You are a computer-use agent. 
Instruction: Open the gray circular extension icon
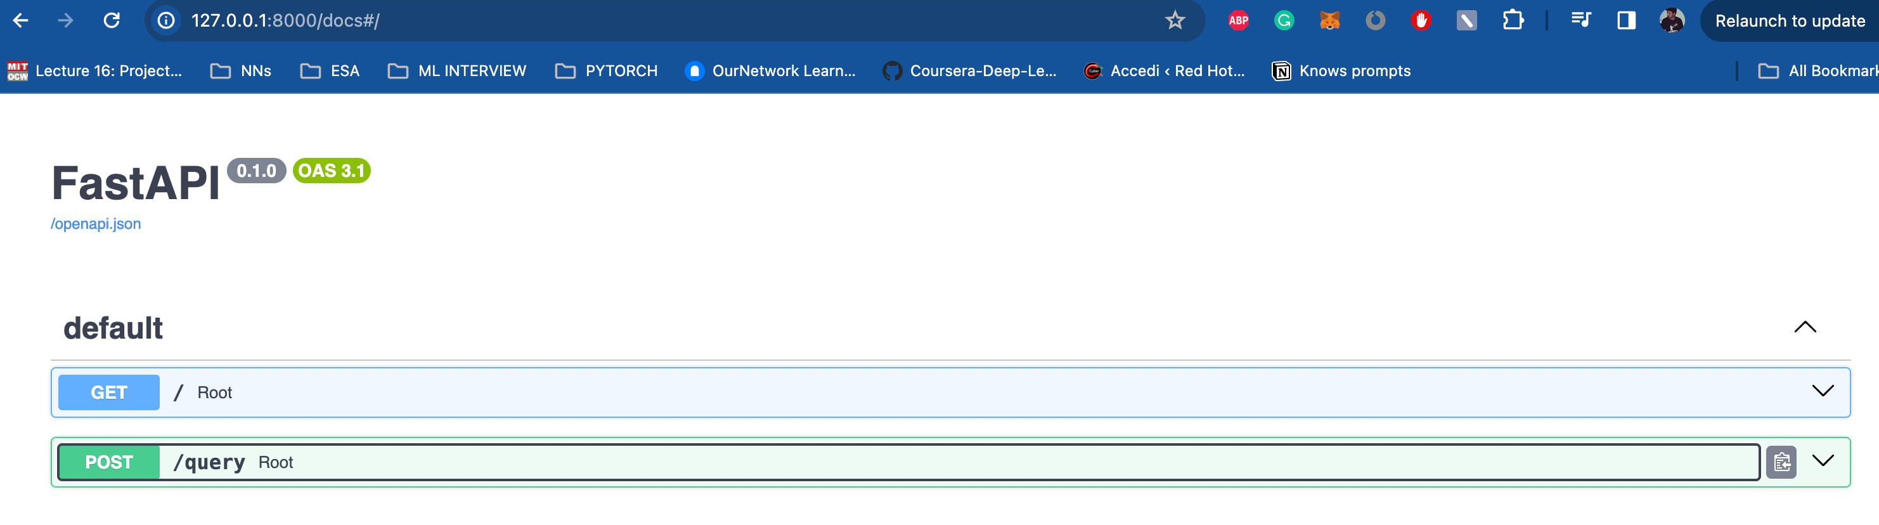click(x=1375, y=20)
